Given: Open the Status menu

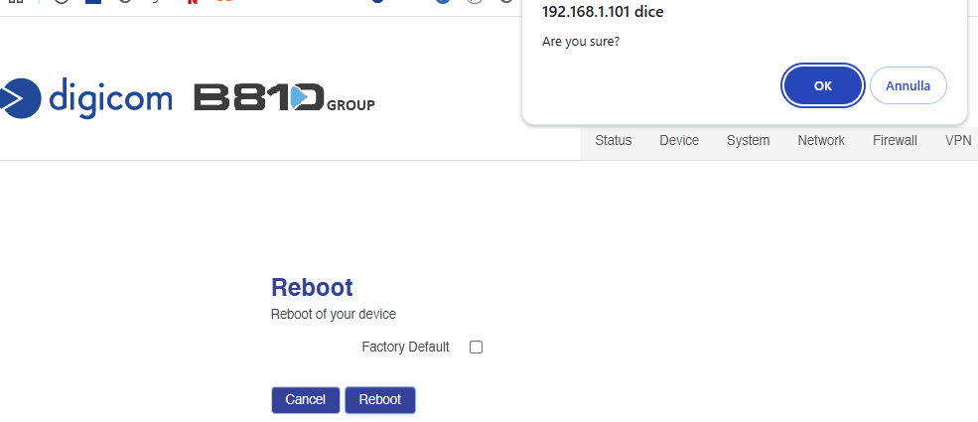Looking at the screenshot, I should 613,140.
